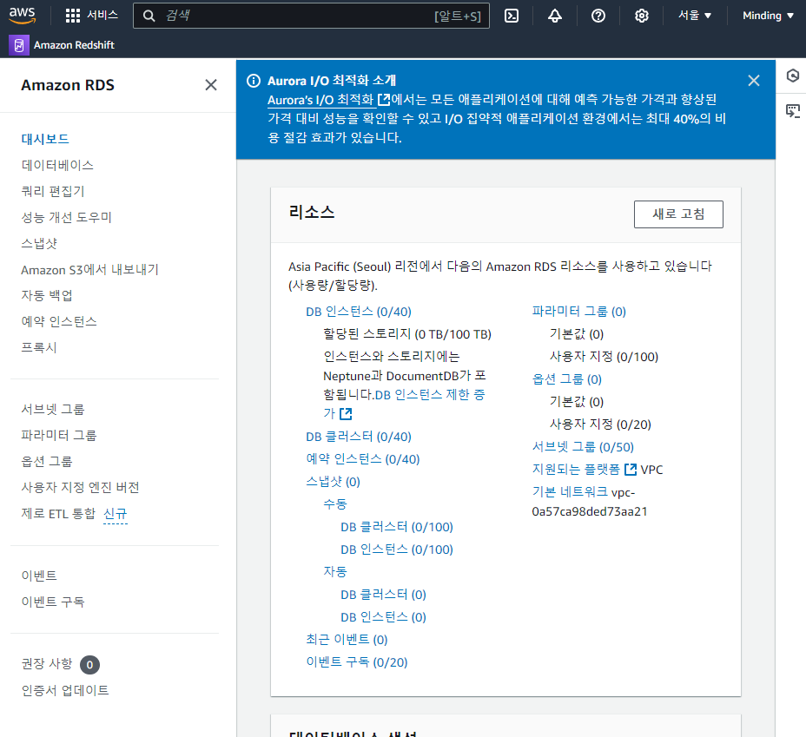Open 옵션 그룹 (0) resource link
The height and width of the screenshot is (737, 806).
coord(567,379)
